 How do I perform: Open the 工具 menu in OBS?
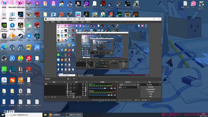[x=82, y=22]
